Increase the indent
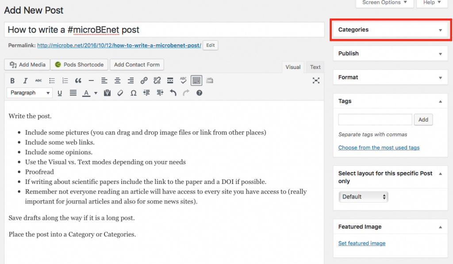The image size is (453, 264). coord(160,93)
